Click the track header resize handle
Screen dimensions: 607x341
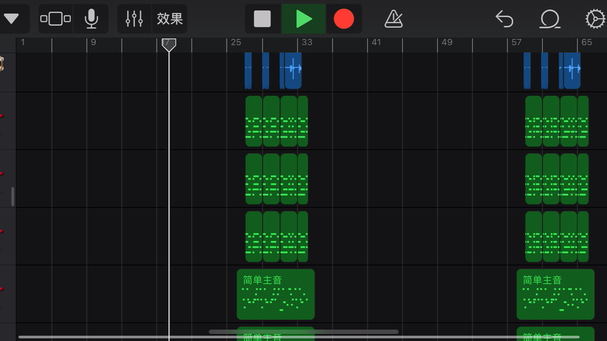pyautogui.click(x=13, y=197)
